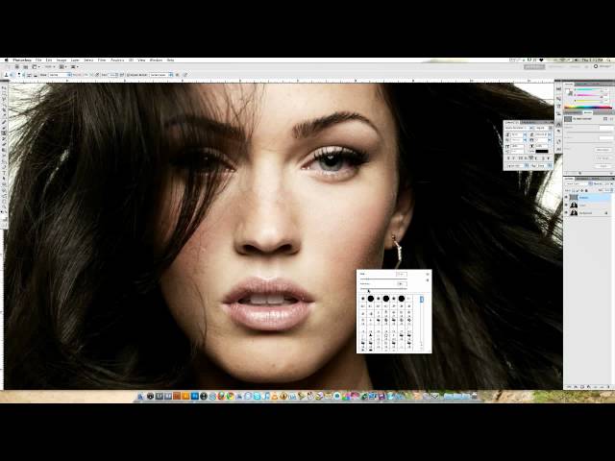615x461 pixels.
Task: Select the Type tool in the tools panel
Action: tap(4, 173)
